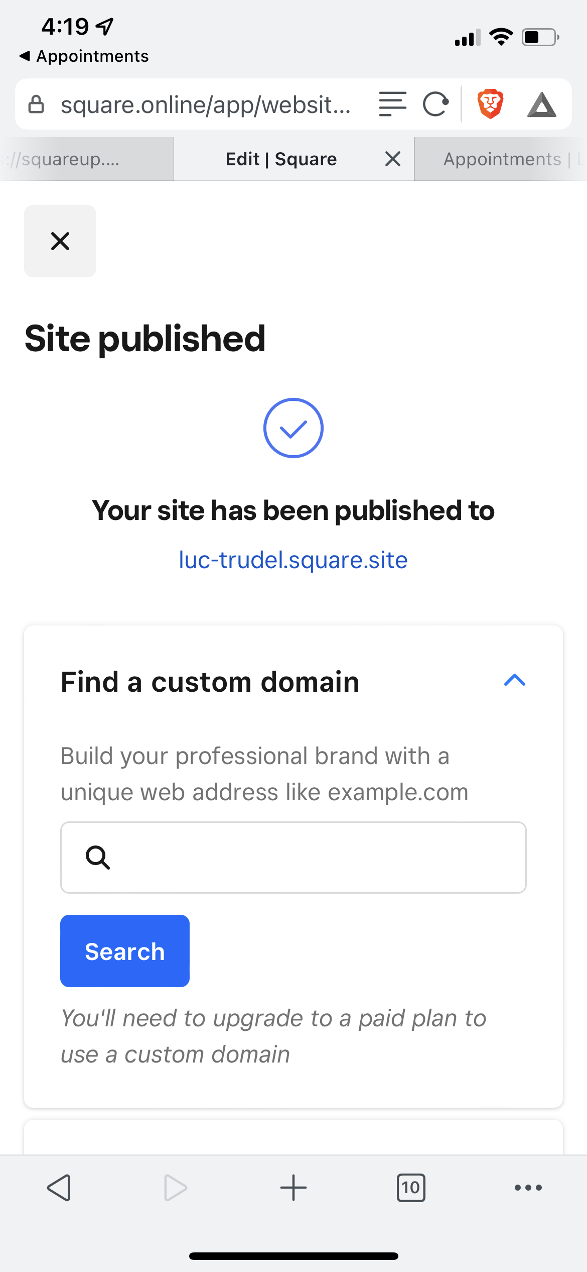587x1272 pixels.
Task: Switch to the Appointments browser tab
Action: coord(501,159)
